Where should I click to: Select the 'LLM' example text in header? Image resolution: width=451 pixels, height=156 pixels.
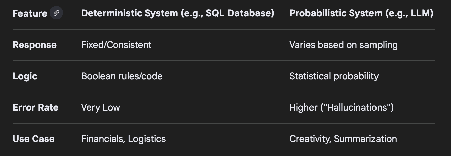click(x=421, y=13)
